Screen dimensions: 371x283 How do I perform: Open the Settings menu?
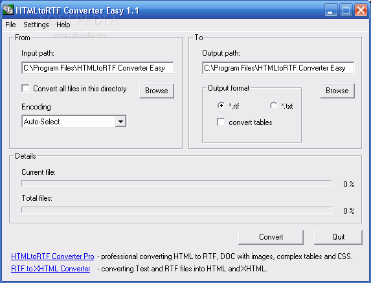(36, 25)
